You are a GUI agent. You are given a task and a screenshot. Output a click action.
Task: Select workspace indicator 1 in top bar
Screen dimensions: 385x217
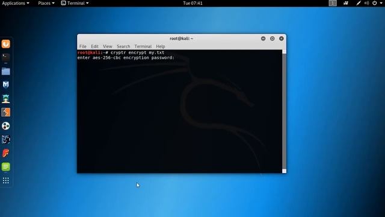(333, 3)
